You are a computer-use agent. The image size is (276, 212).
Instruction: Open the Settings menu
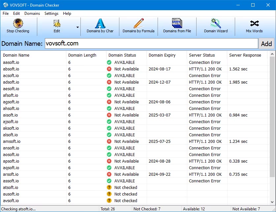pos(51,13)
